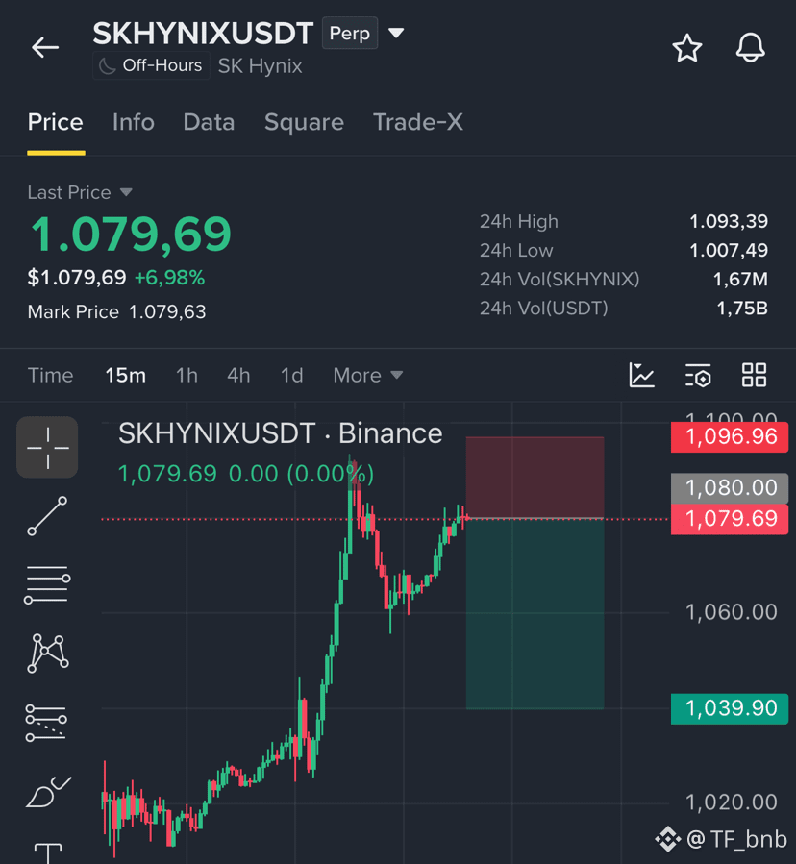796x864 pixels.
Task: Switch to the Info tab
Action: 134,122
